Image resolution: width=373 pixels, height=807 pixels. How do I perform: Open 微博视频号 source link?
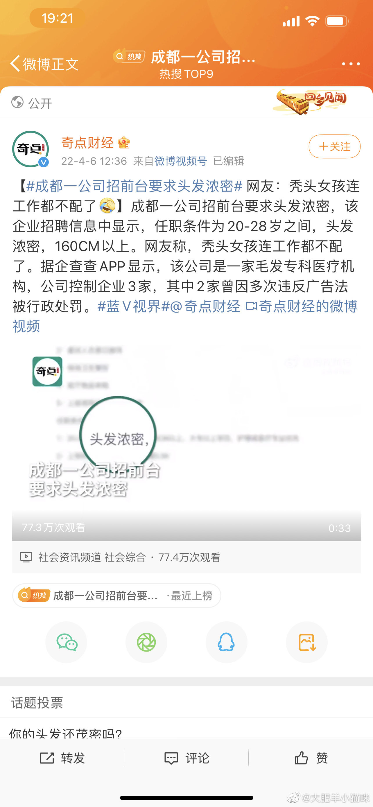pyautogui.click(x=181, y=161)
